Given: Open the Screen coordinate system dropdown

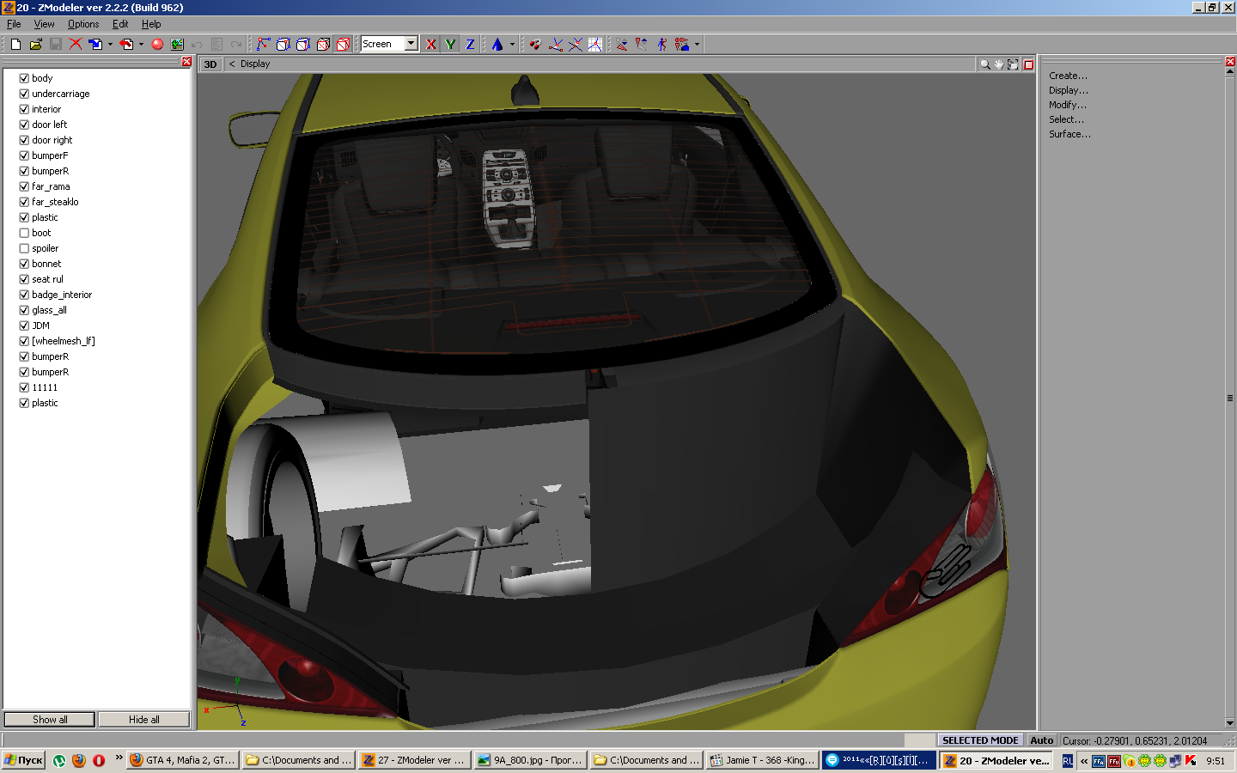Looking at the screenshot, I should 411,44.
